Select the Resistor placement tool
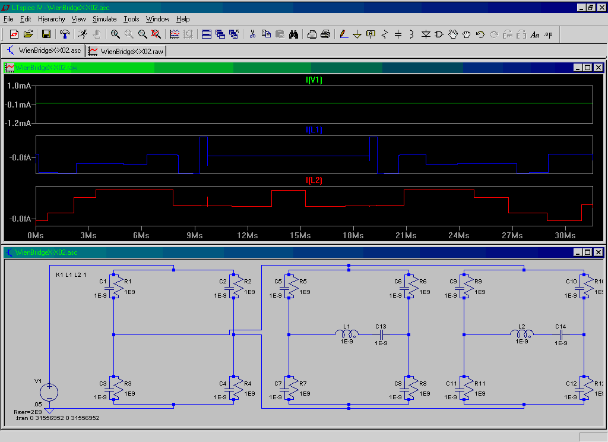 click(384, 34)
